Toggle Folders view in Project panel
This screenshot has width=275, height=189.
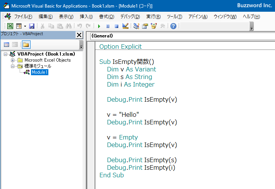26,45
